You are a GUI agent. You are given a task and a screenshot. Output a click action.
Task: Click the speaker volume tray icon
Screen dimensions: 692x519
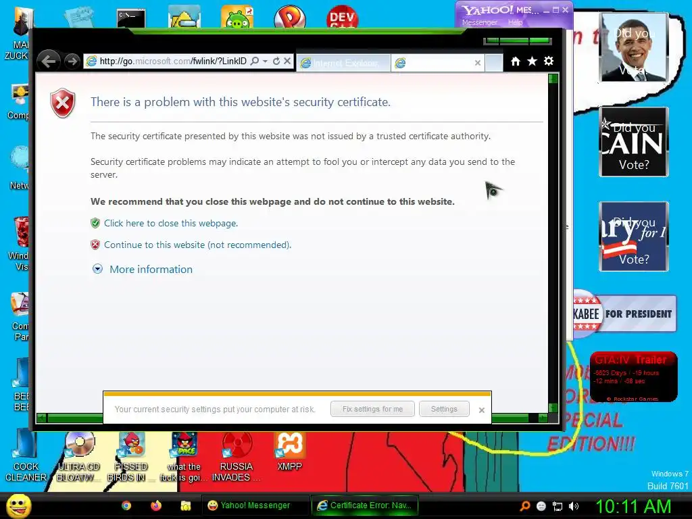tap(574, 506)
